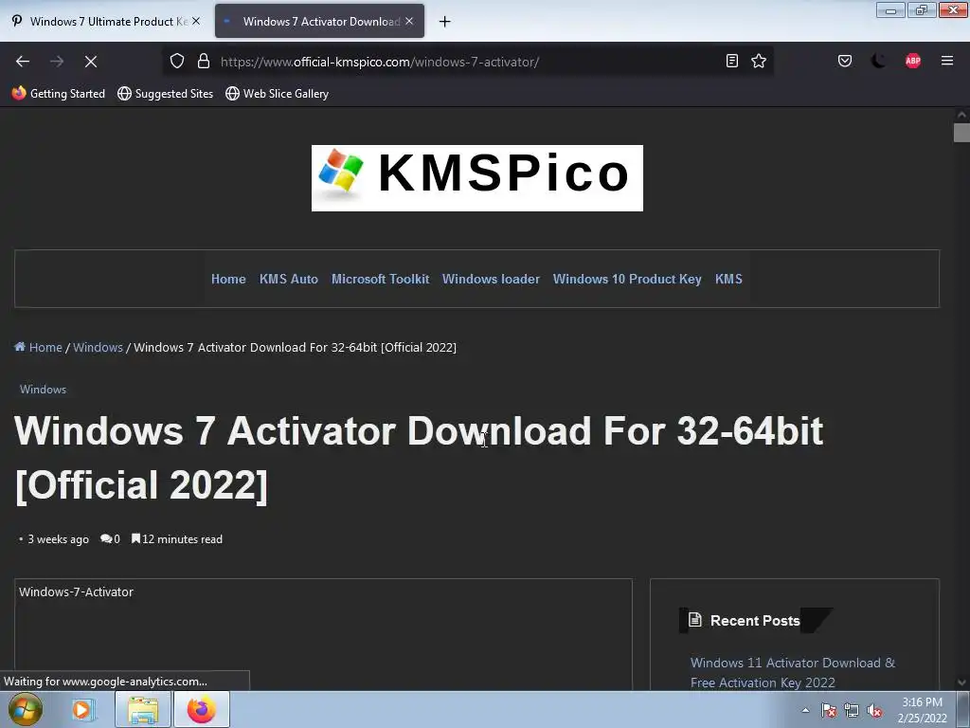
Task: Toggle reader view icon
Action: pos(732,61)
